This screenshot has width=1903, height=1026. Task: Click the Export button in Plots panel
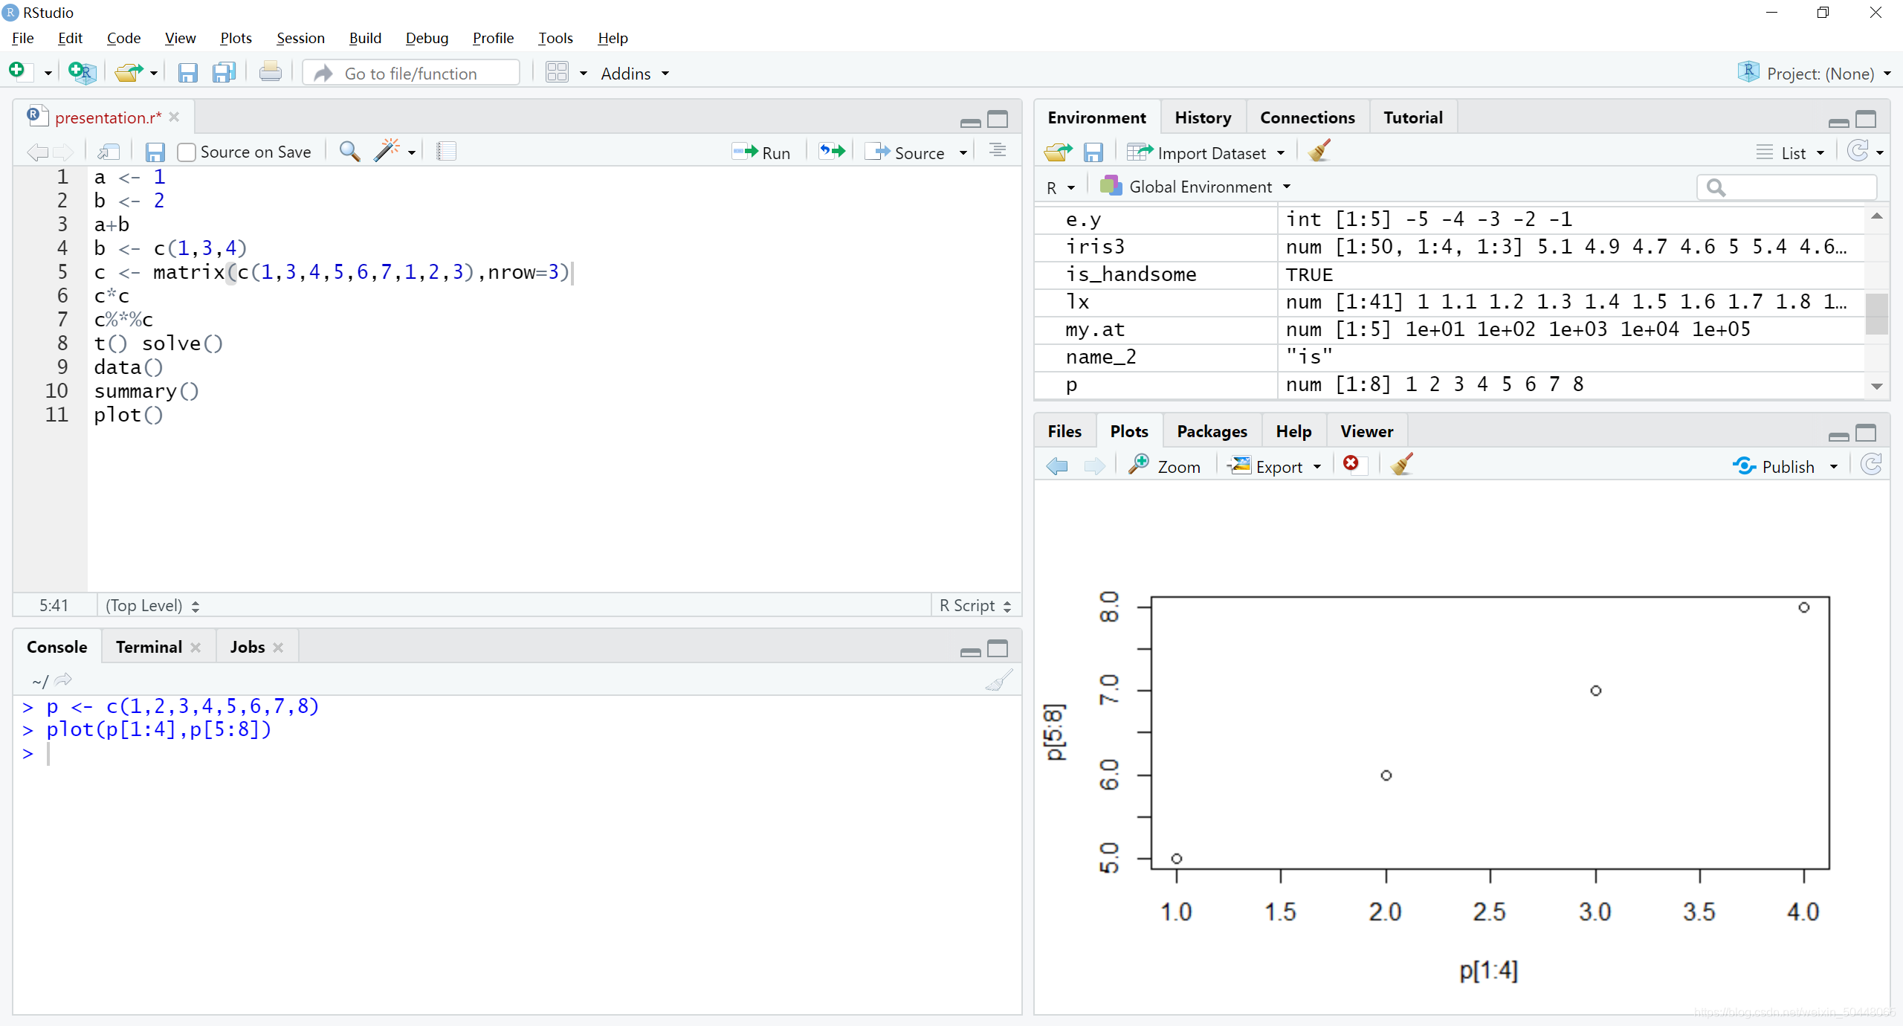tap(1274, 466)
